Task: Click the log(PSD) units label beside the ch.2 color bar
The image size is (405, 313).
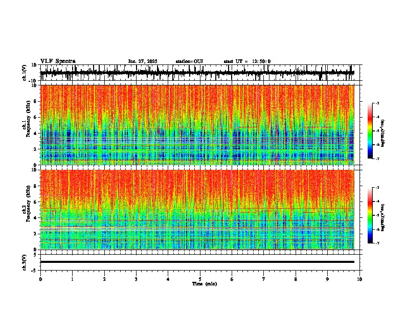Action: pyautogui.click(x=383, y=217)
